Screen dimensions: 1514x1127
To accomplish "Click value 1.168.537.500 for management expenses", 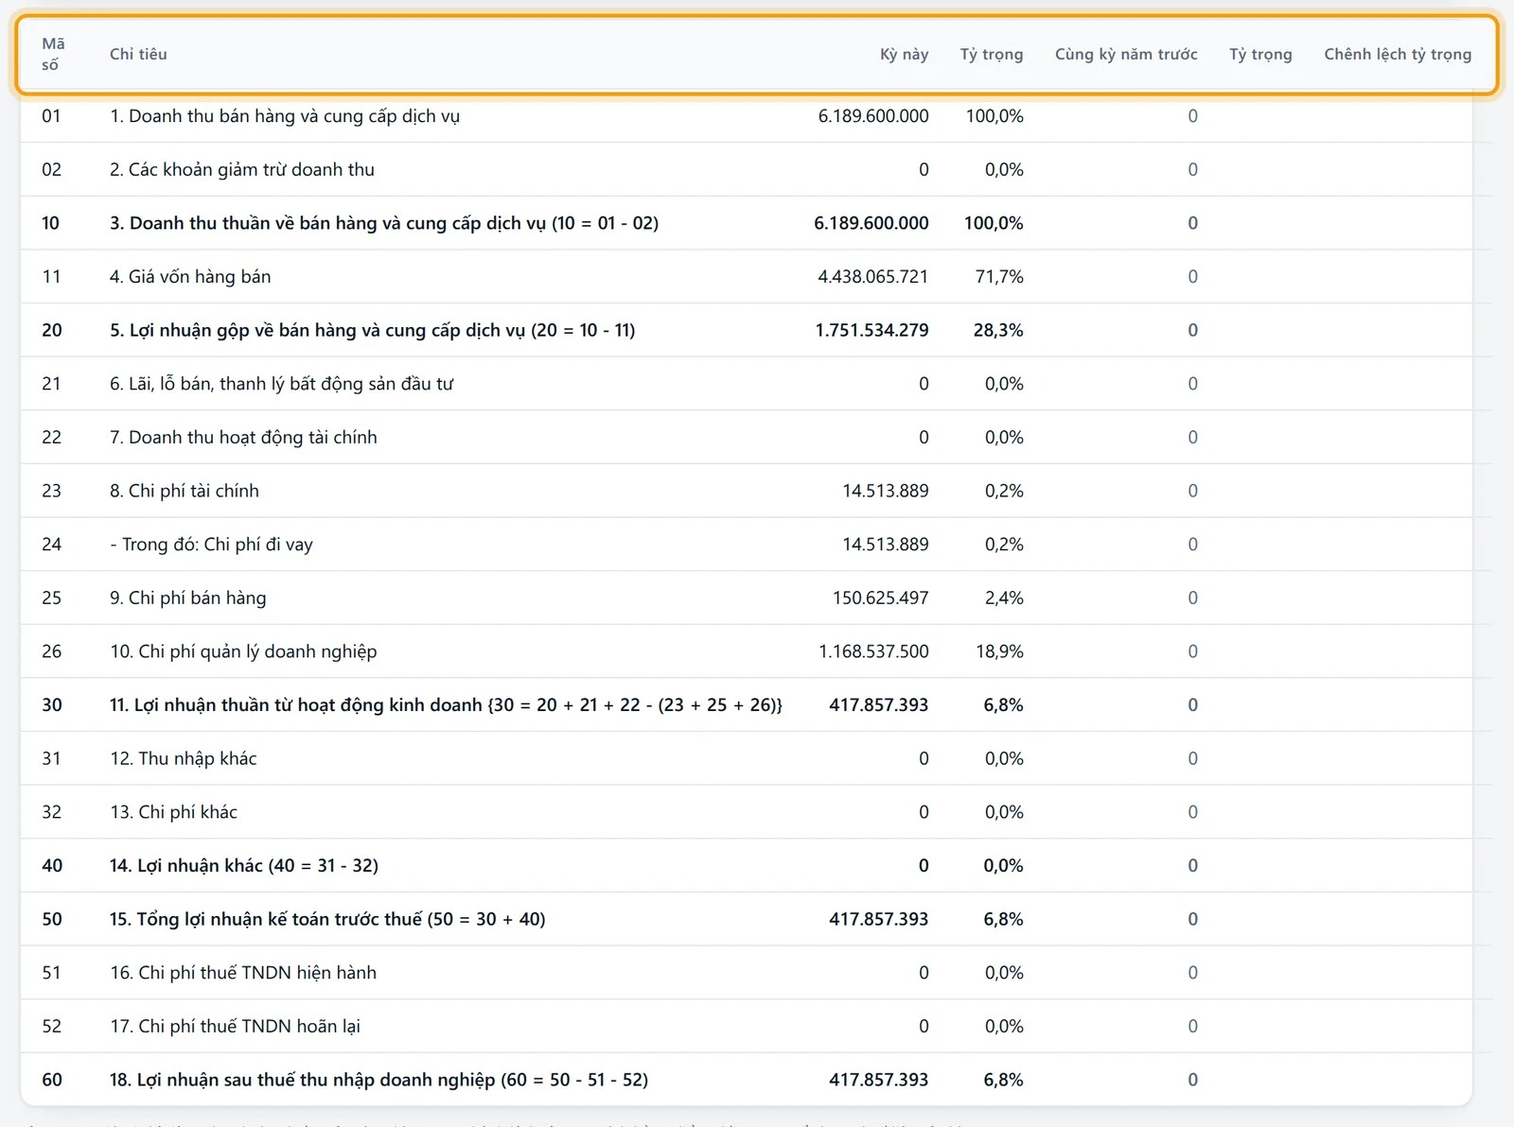I will click(873, 651).
